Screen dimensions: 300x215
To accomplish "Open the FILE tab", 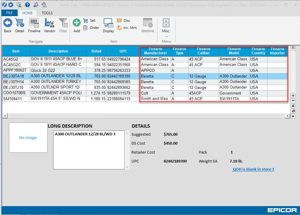I will click(x=9, y=13).
